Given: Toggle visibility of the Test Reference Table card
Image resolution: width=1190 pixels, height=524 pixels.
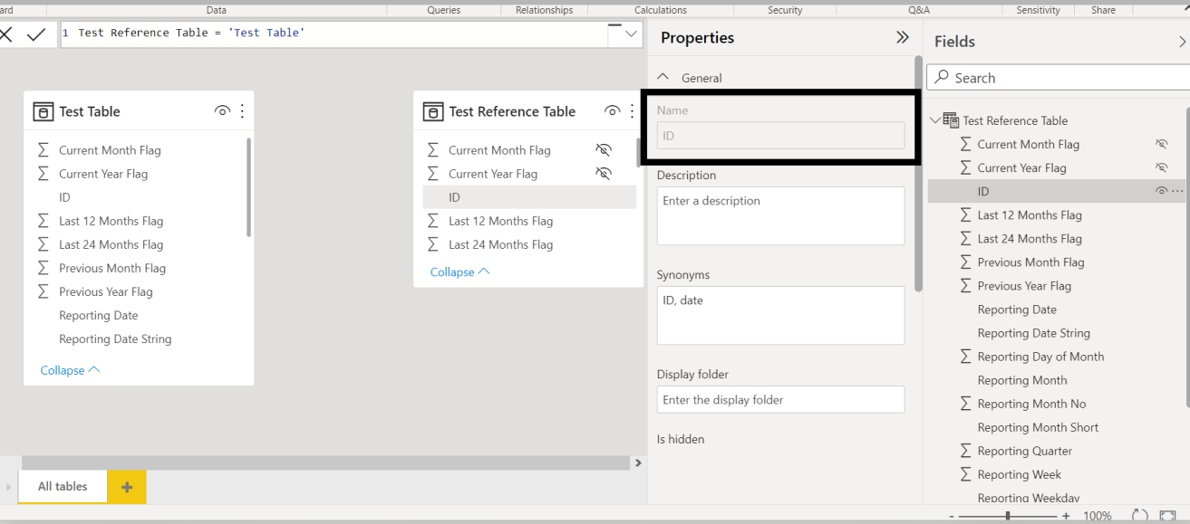Looking at the screenshot, I should (x=613, y=111).
